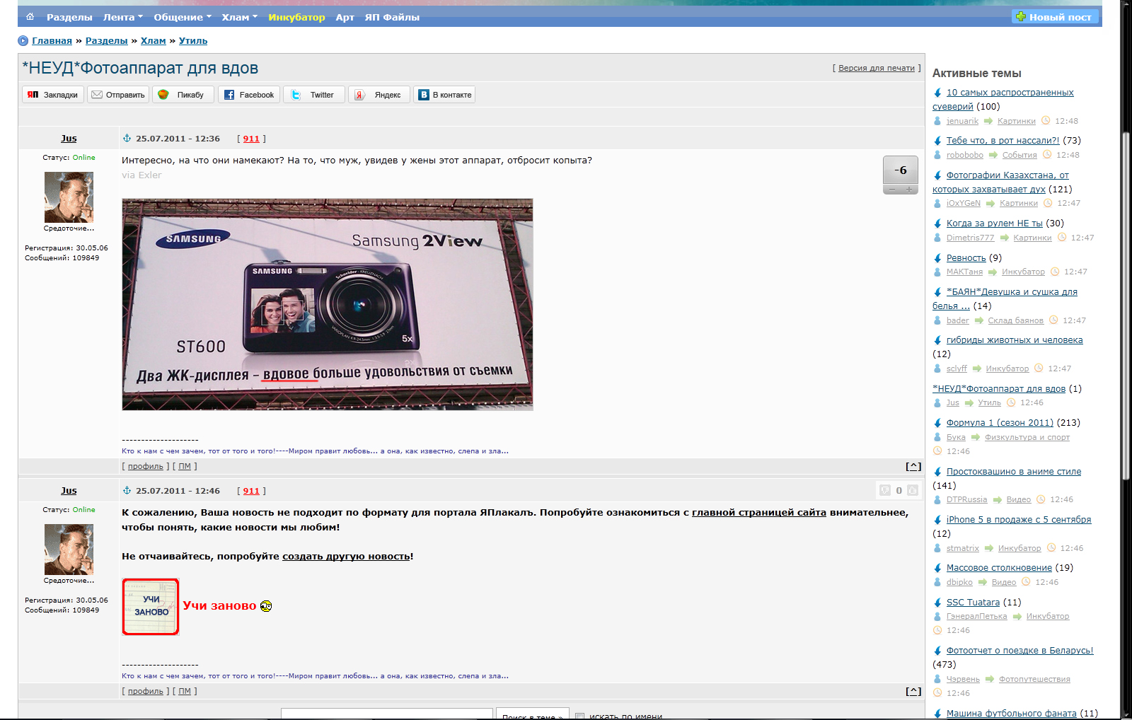
Task: Click the topic search input field
Action: [x=387, y=714]
